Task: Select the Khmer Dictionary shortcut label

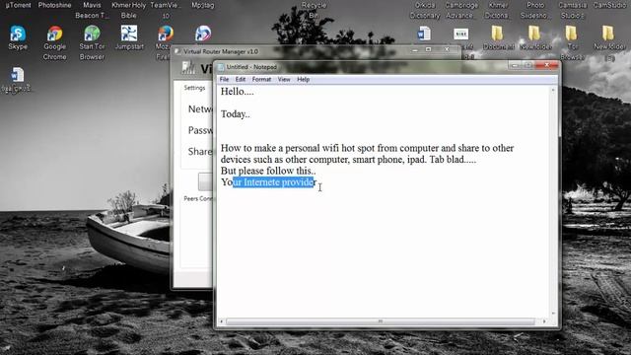Action: pyautogui.click(x=498, y=10)
